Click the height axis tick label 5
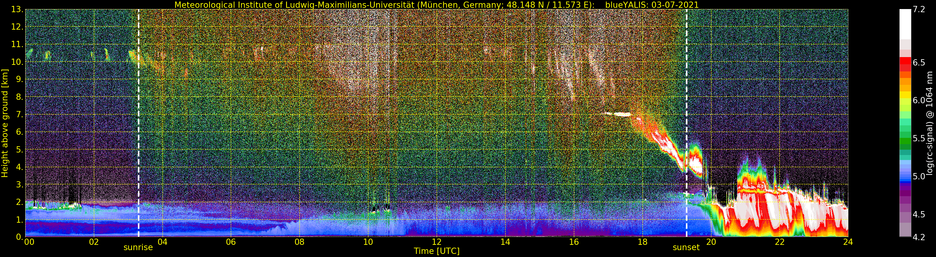 click(20, 149)
